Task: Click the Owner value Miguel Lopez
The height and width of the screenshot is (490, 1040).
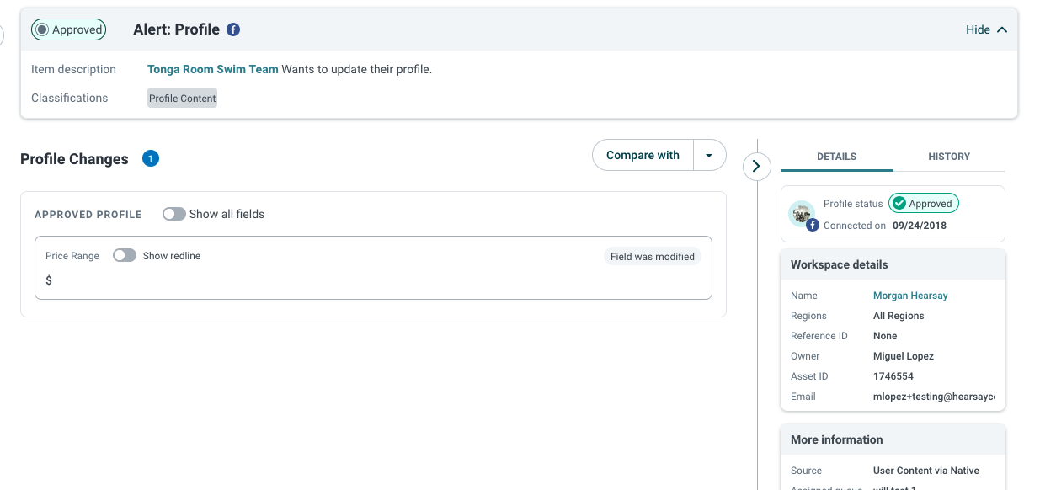Action: [904, 356]
